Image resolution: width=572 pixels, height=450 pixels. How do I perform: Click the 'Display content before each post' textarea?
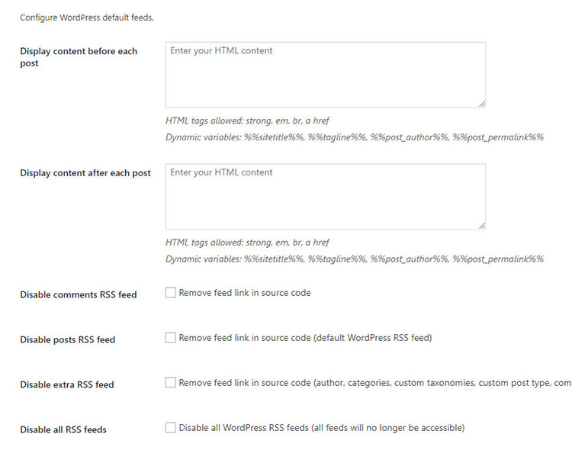[325, 75]
